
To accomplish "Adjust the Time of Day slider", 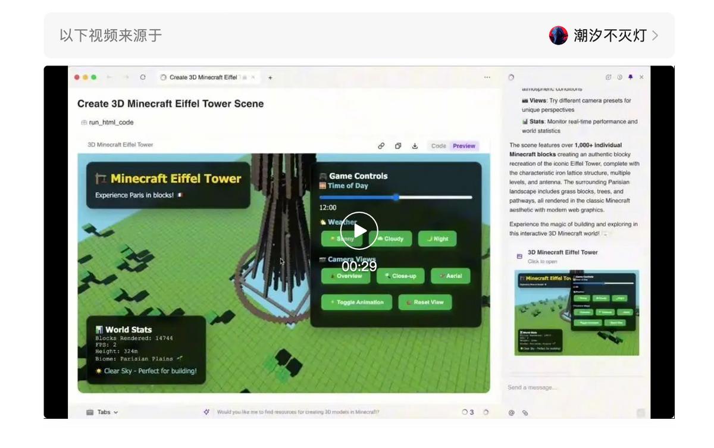I will click(396, 197).
